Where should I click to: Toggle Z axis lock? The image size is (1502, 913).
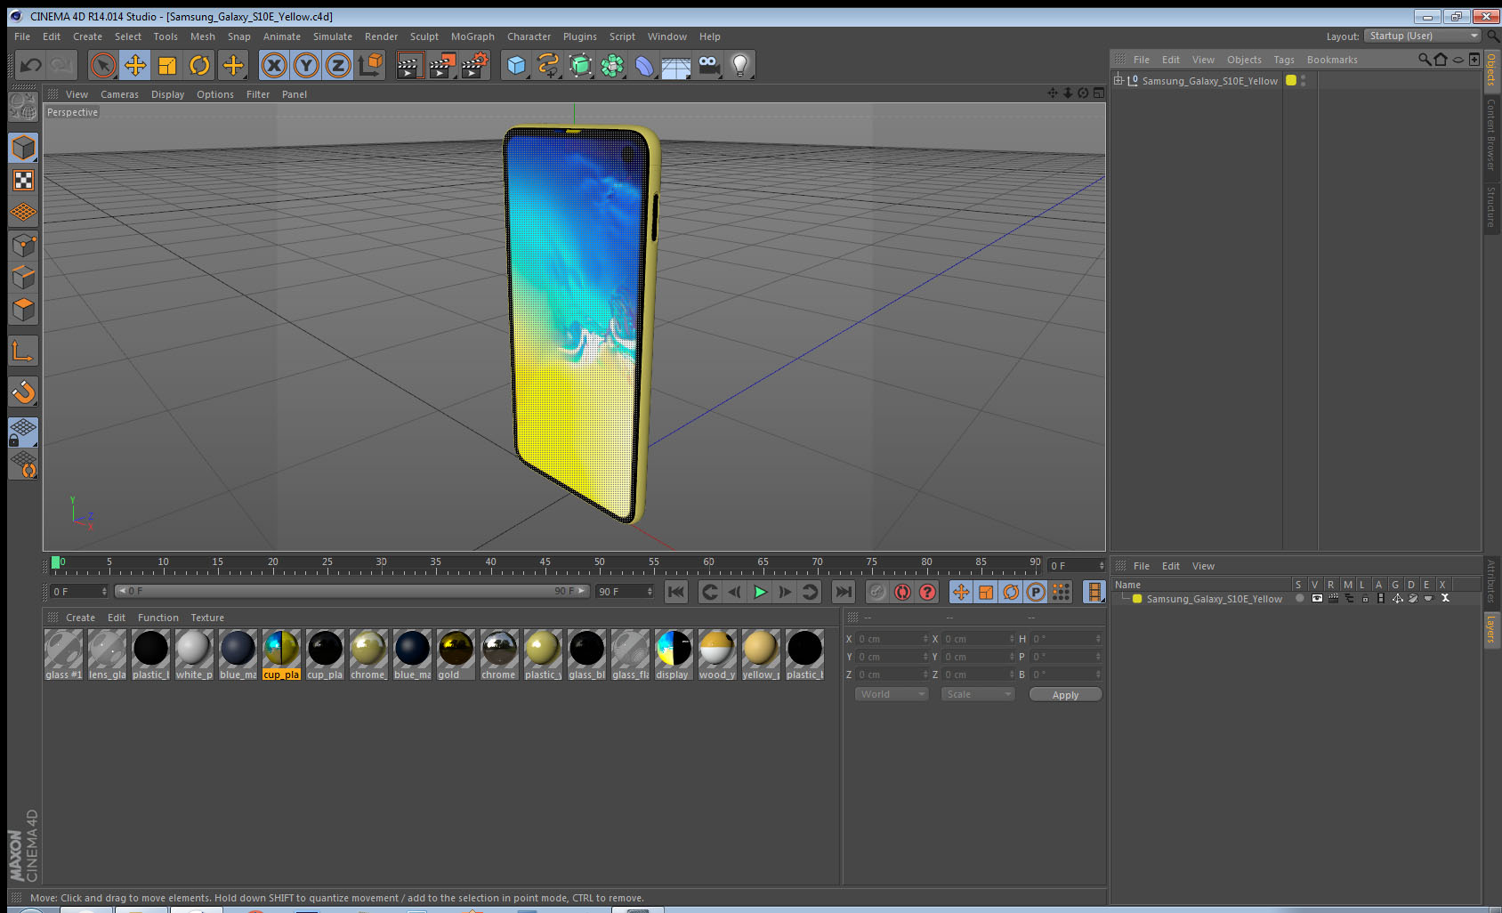(x=338, y=65)
